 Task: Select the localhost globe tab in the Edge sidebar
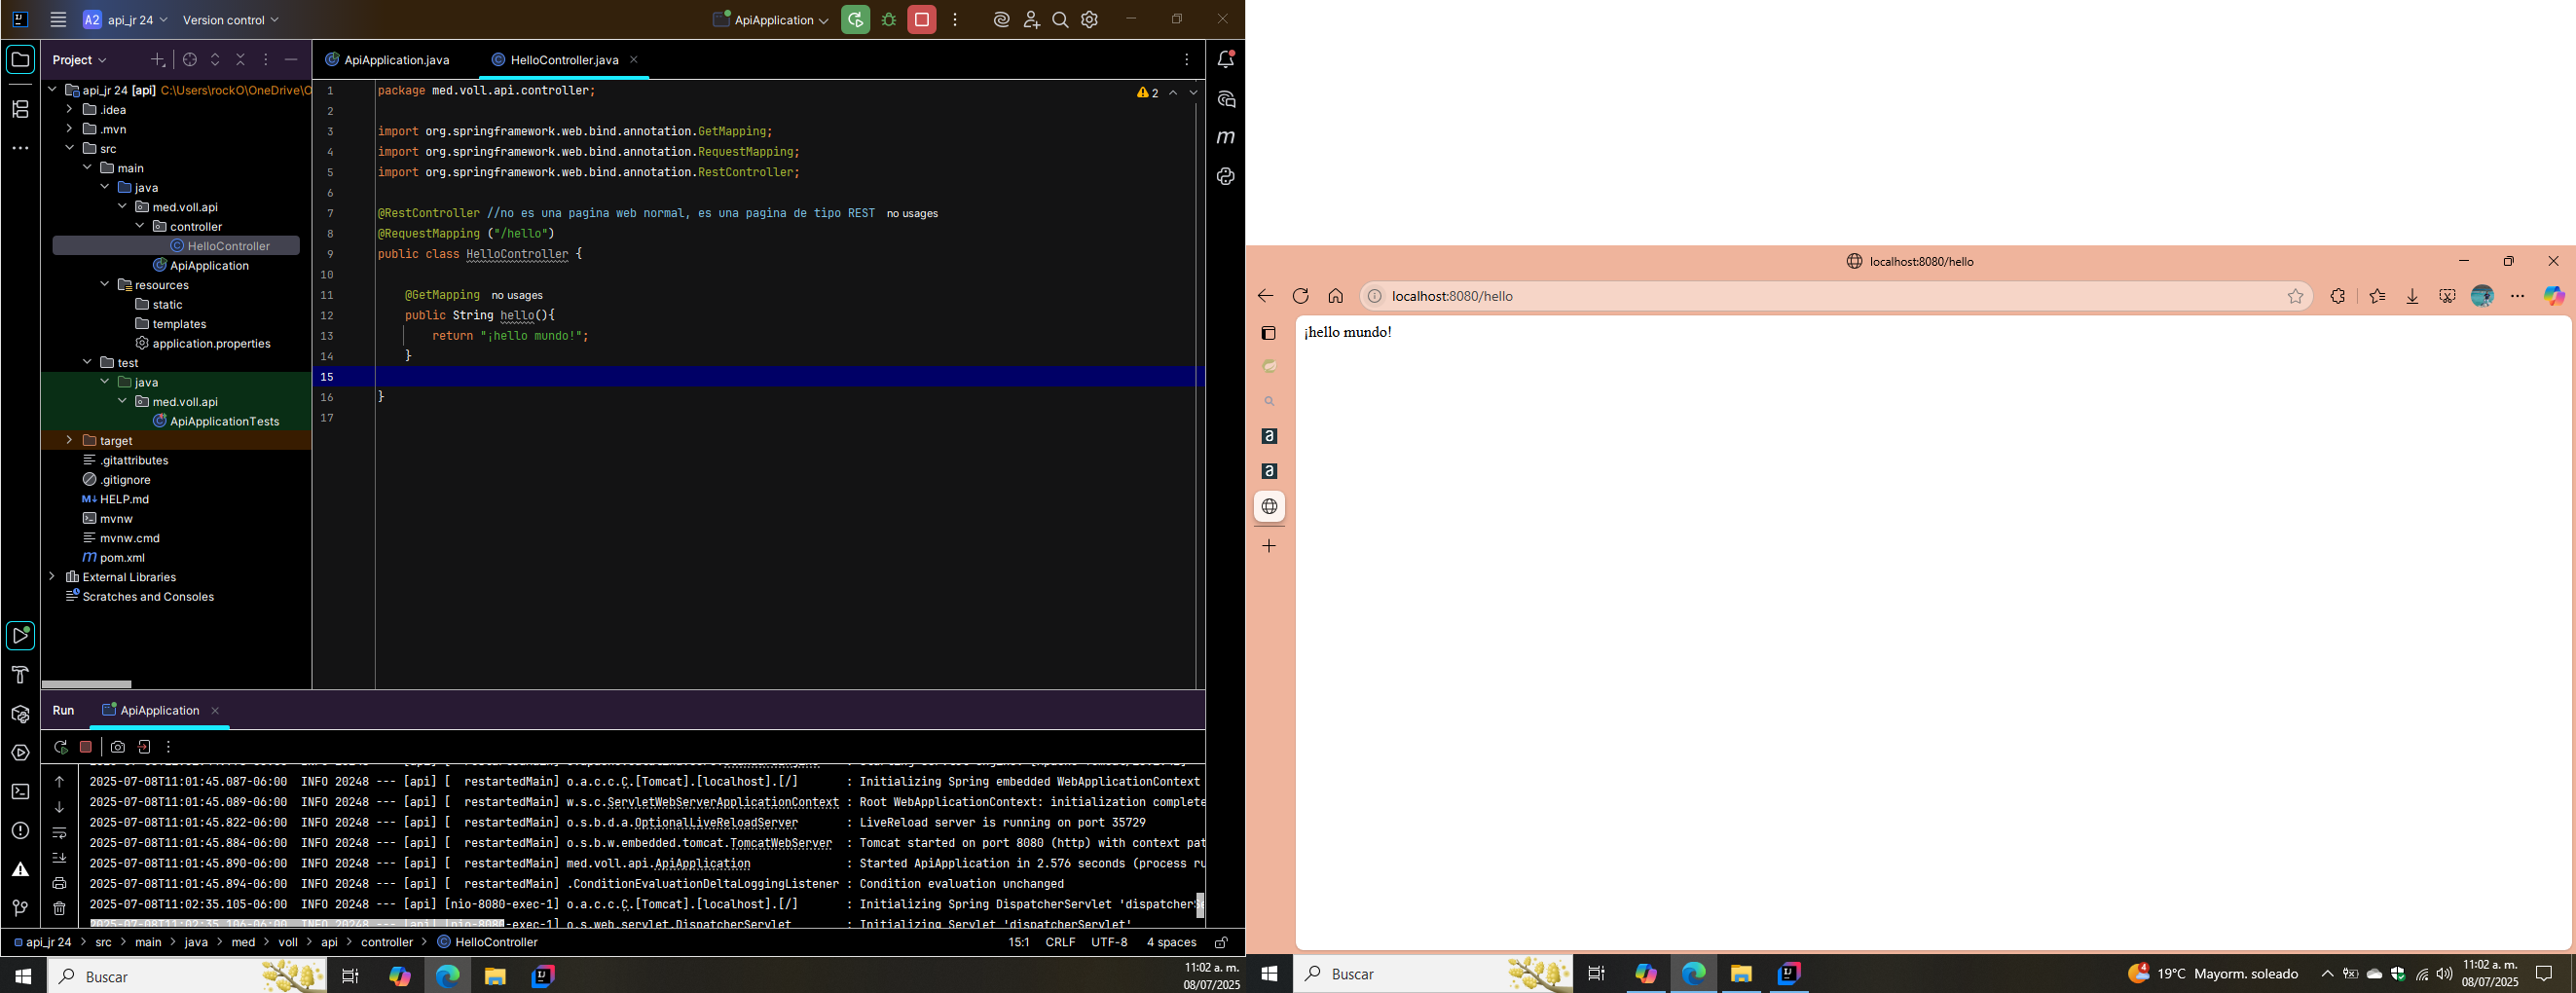pyautogui.click(x=1268, y=506)
